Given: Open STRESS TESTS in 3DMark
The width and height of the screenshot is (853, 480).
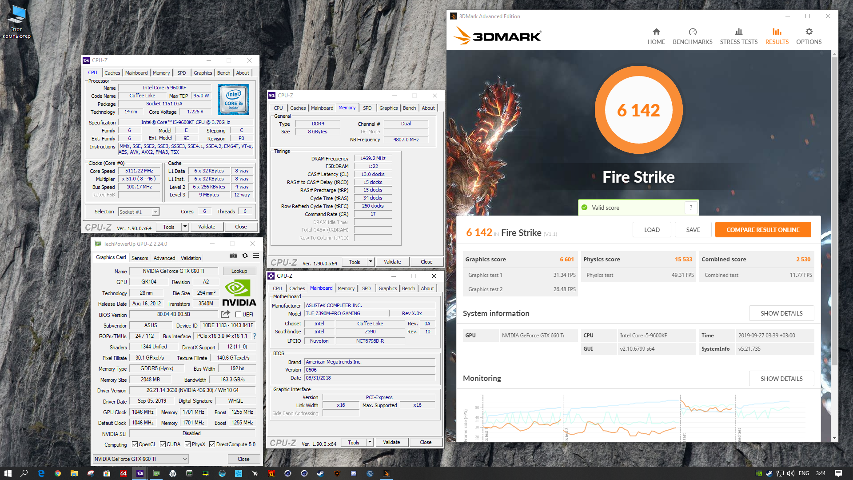Looking at the screenshot, I should (x=739, y=36).
